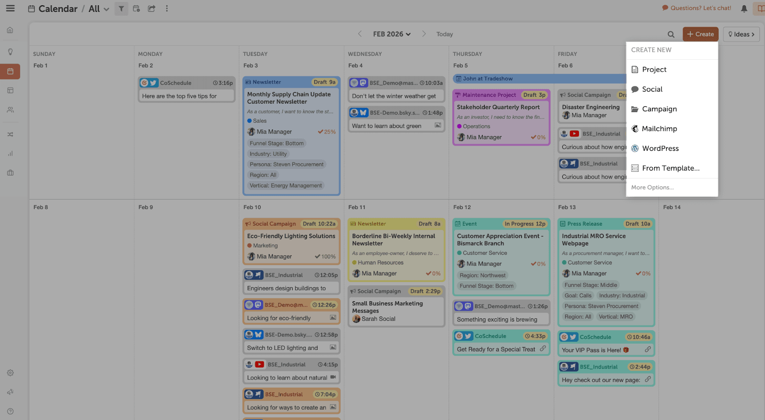Go to Home in the sidebar
765x420 pixels.
10,30
